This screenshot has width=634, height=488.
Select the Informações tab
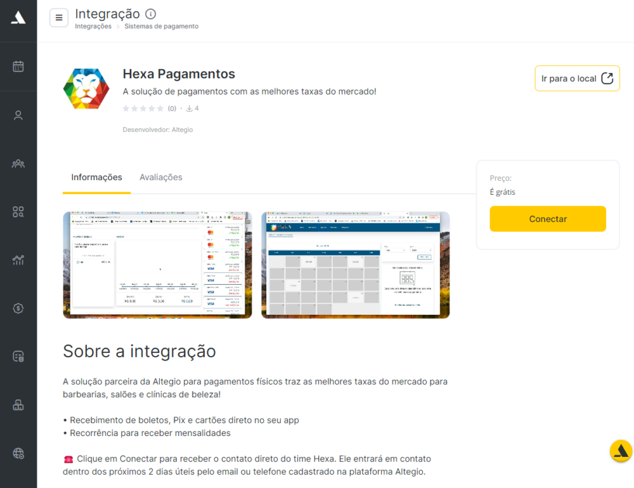(96, 177)
